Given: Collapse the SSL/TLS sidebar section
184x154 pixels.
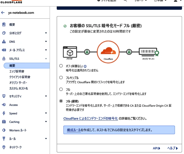Looking at the screenshot, I should click(46, 58).
